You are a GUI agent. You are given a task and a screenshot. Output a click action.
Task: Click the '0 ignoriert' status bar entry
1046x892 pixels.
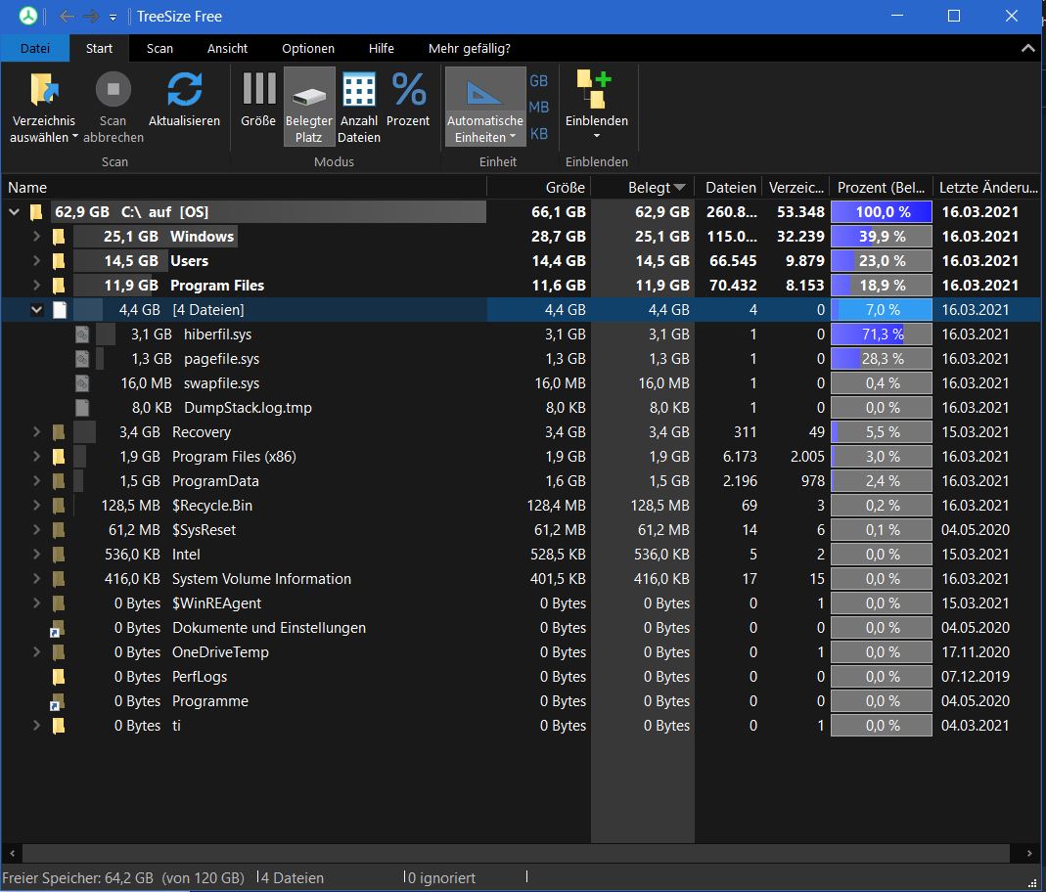[x=441, y=878]
